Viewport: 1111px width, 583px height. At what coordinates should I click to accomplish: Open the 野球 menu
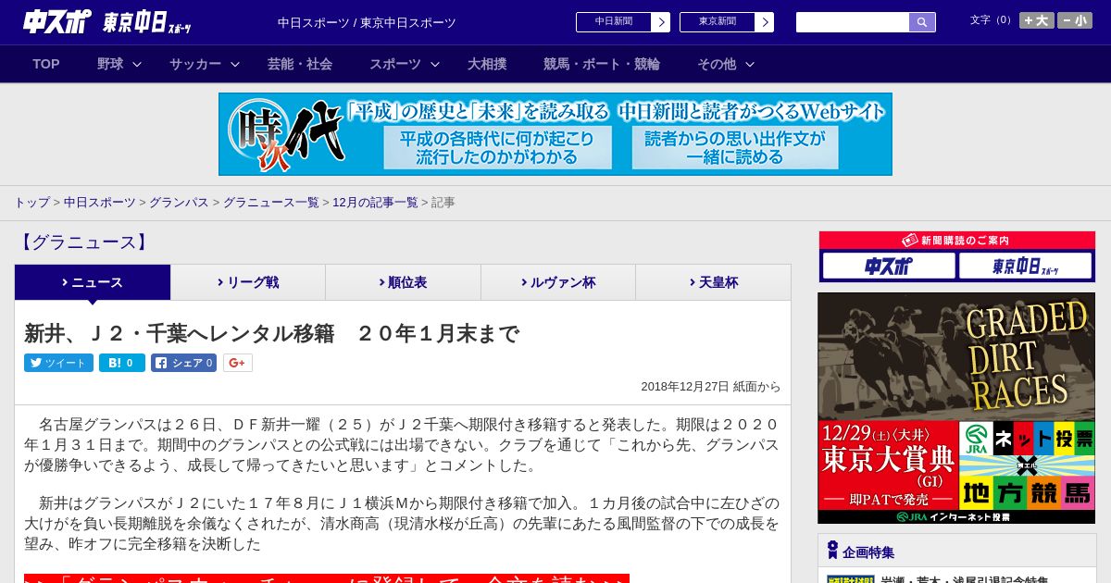110,64
